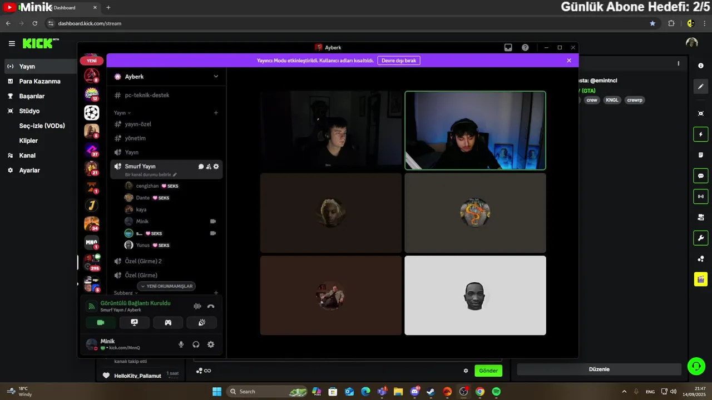
Task: Open chat settings gear beside Gönder
Action: tap(466, 371)
